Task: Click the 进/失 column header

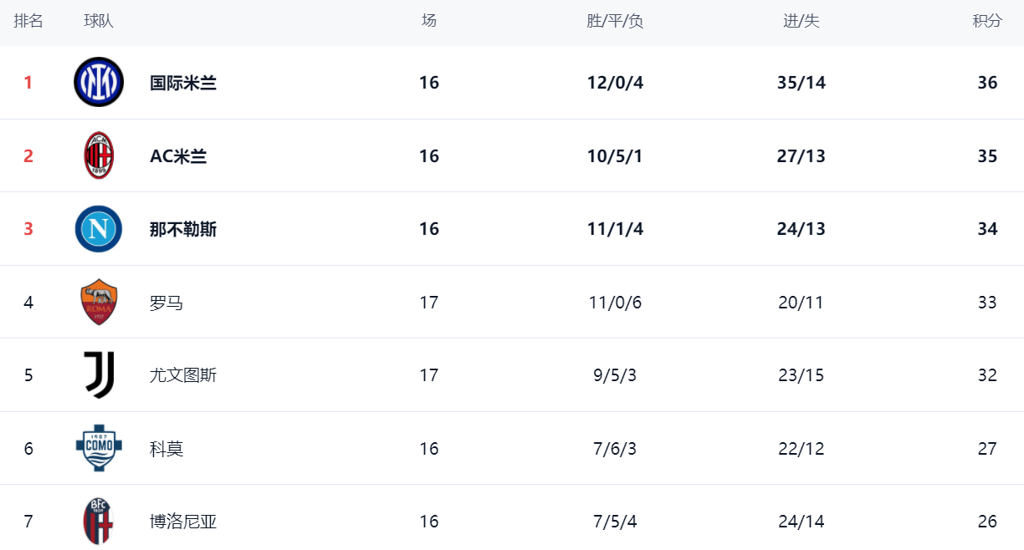Action: (x=801, y=22)
